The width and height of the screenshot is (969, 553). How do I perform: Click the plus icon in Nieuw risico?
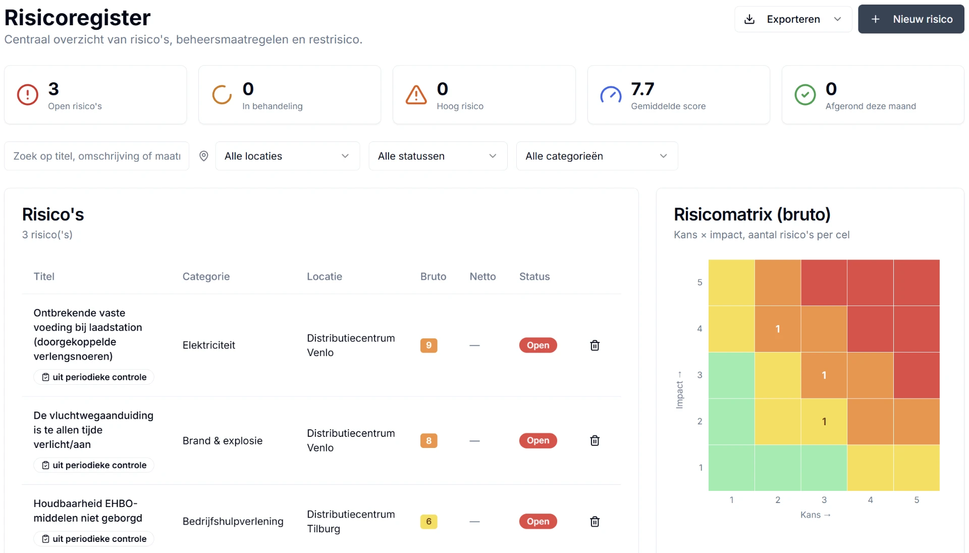coord(876,19)
